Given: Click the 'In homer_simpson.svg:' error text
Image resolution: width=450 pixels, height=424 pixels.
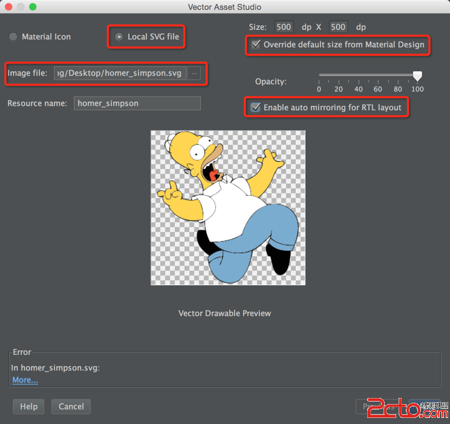Looking at the screenshot, I should click(x=56, y=368).
